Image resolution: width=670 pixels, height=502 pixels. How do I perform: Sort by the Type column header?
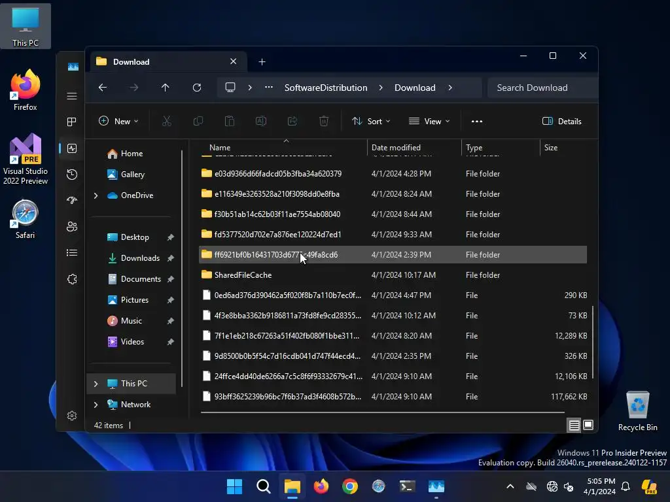coord(501,148)
